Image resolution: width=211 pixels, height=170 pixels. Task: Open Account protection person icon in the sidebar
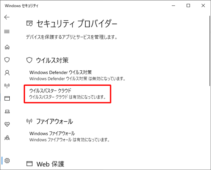coord(7,73)
